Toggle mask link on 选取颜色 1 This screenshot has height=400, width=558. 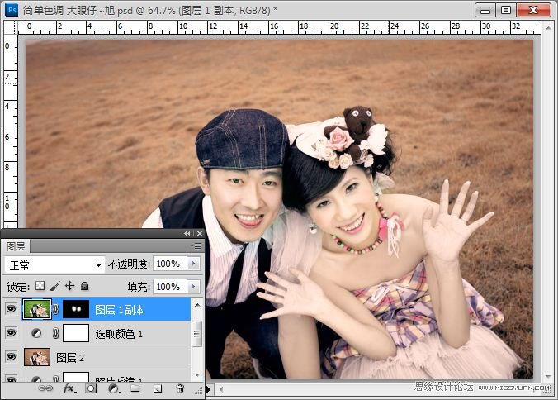click(56, 333)
